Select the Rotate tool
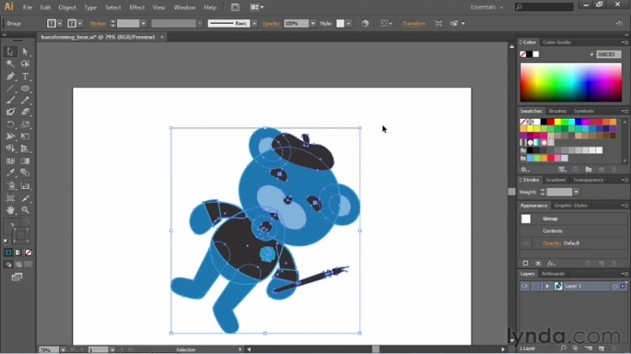 (x=10, y=124)
